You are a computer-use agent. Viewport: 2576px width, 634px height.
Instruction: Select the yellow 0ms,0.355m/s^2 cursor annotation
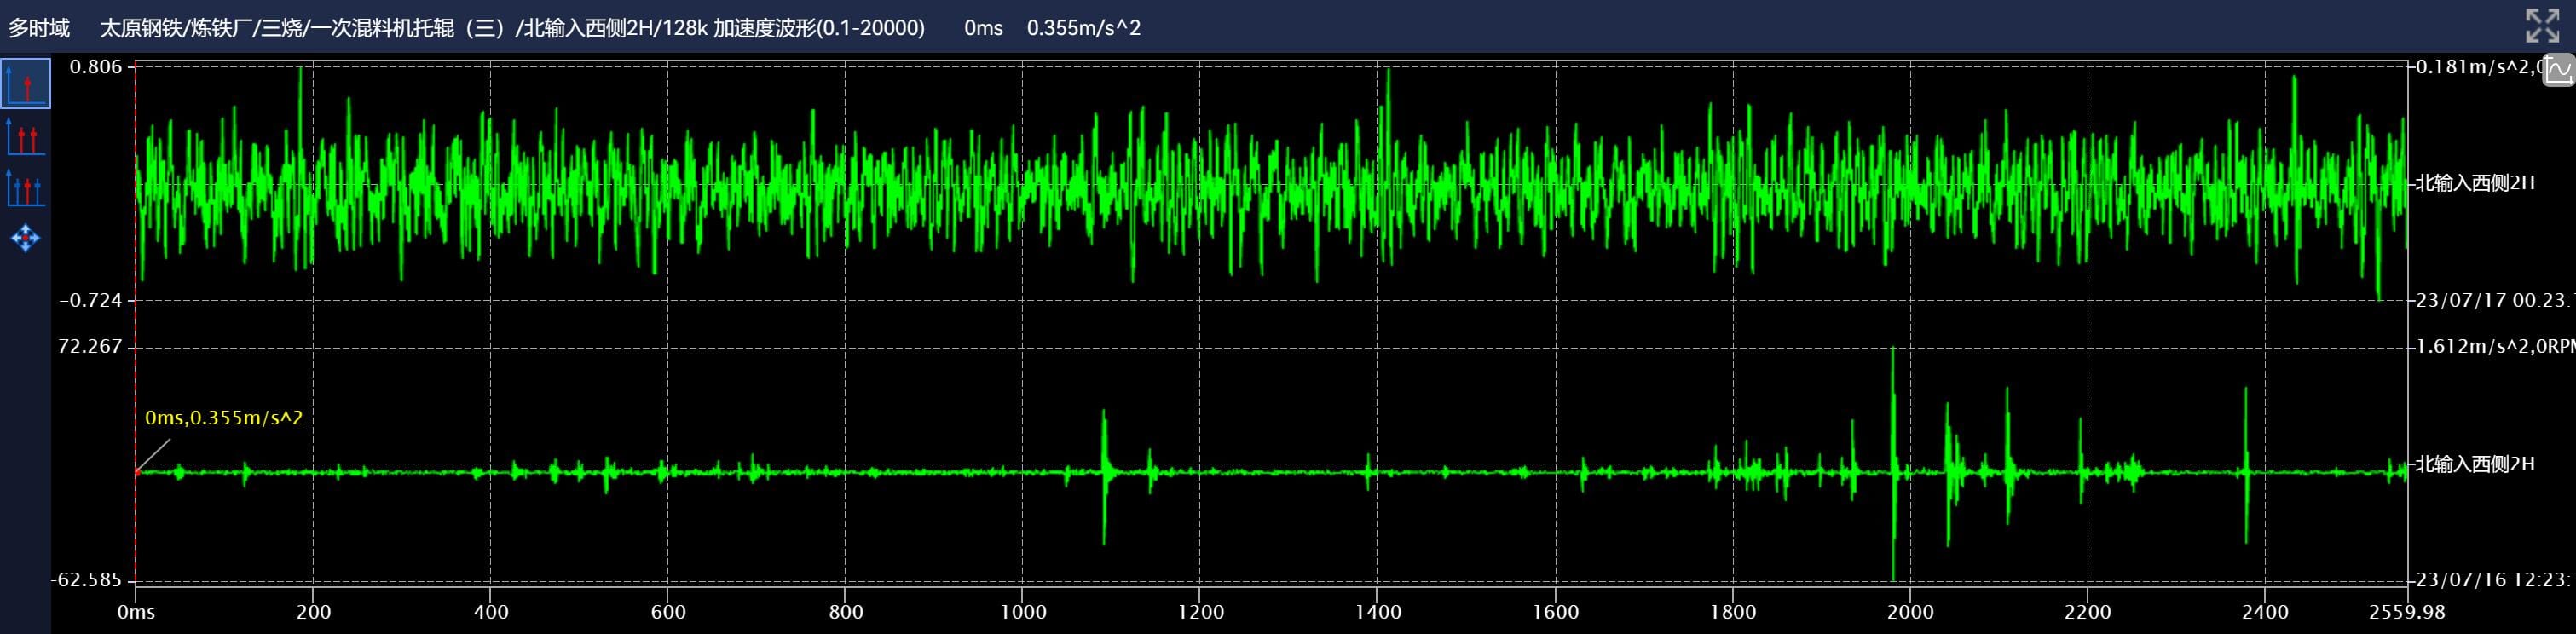[223, 418]
